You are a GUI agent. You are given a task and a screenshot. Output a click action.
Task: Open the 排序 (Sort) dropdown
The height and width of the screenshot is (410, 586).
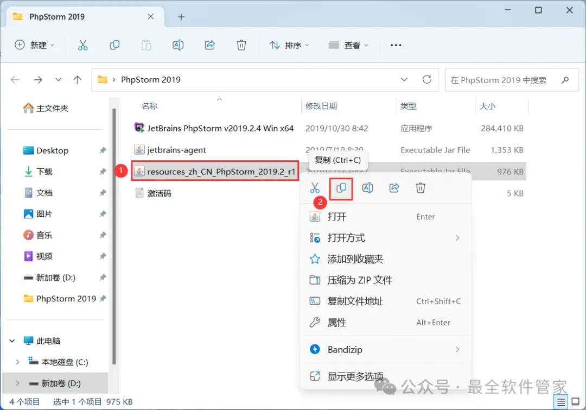[289, 45]
